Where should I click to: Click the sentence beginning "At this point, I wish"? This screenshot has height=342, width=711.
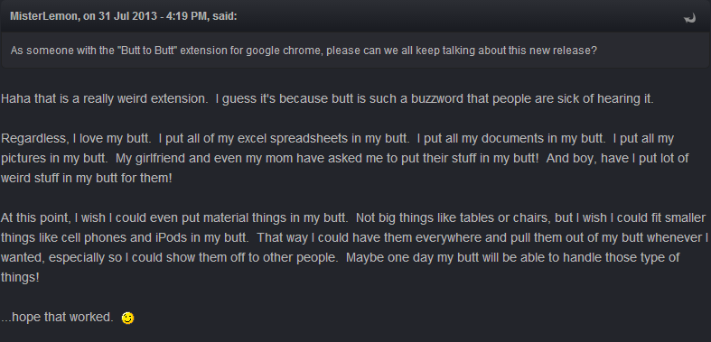point(174,217)
